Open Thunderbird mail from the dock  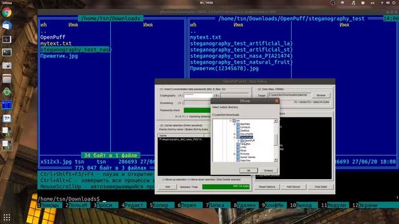(7, 26)
